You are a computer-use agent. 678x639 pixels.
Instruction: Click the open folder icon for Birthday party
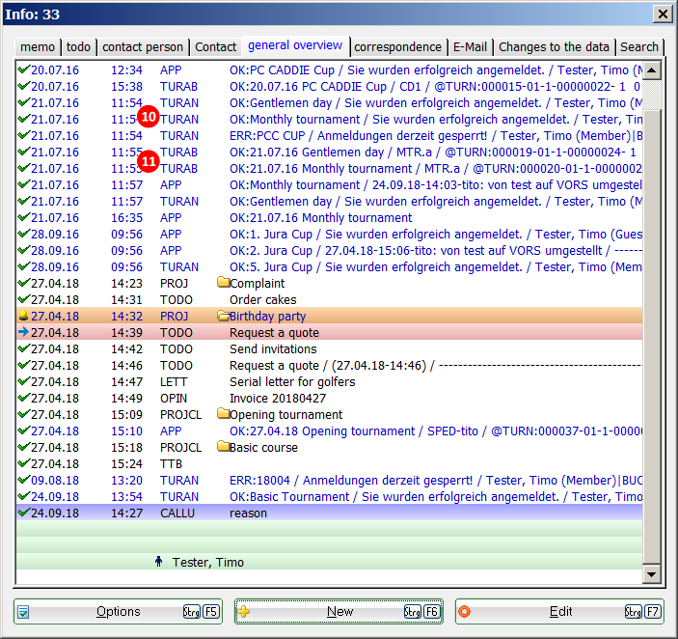(x=223, y=317)
